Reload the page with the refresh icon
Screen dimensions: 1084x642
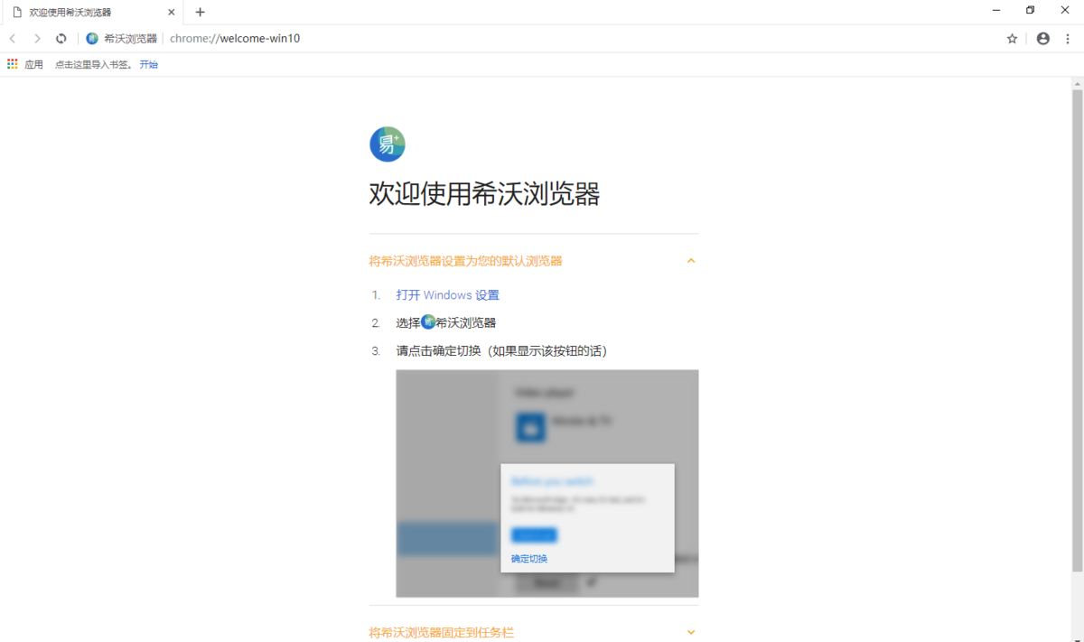(61, 39)
